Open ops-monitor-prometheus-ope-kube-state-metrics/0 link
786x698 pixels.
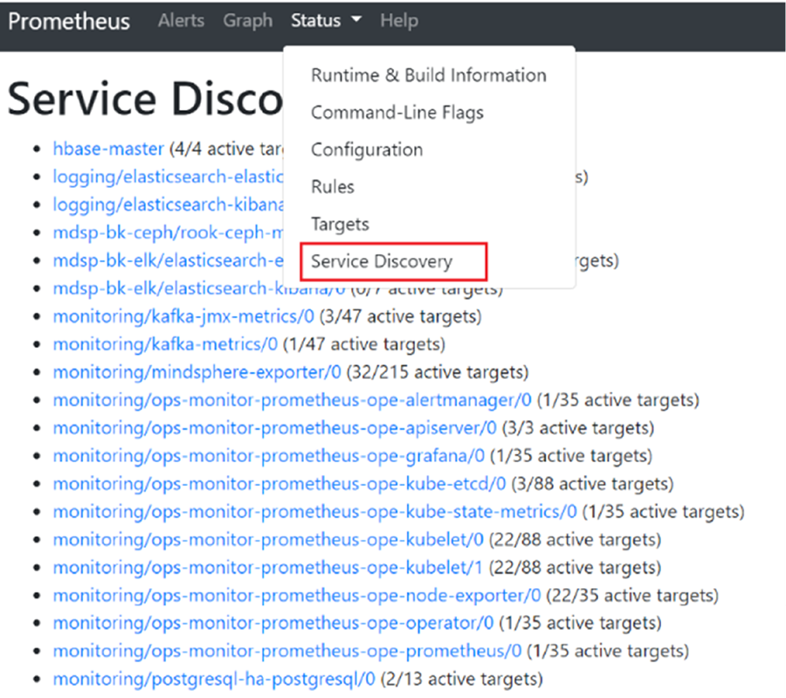click(314, 512)
